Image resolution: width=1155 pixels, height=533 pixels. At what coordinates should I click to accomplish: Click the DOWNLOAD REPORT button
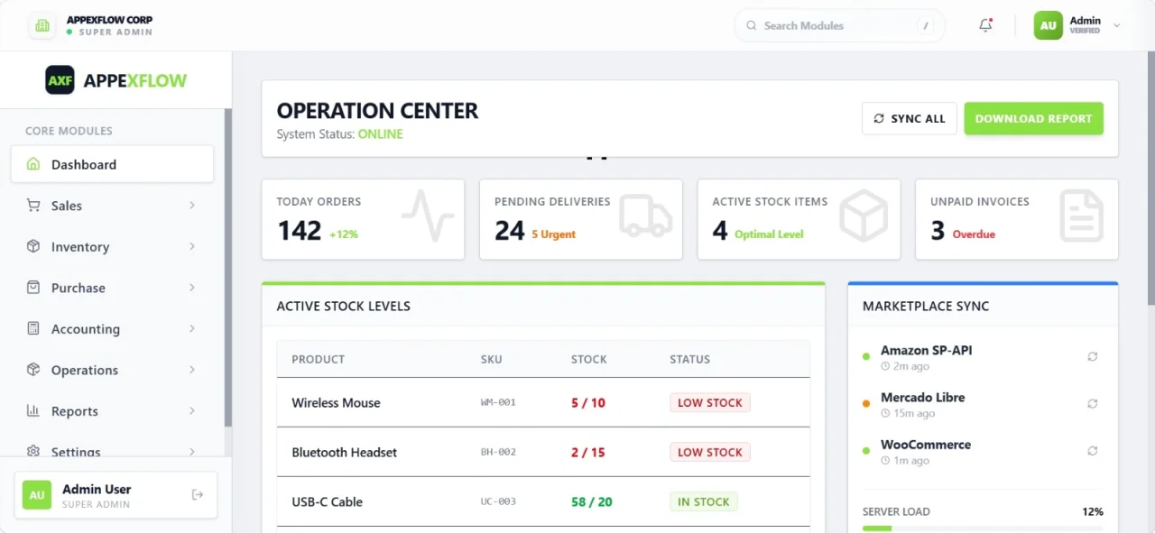pyautogui.click(x=1034, y=118)
